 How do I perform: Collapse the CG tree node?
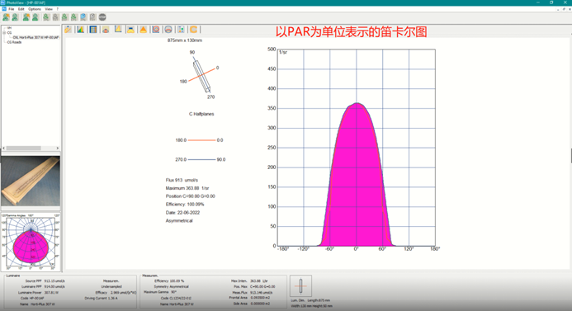pyautogui.click(x=4, y=33)
